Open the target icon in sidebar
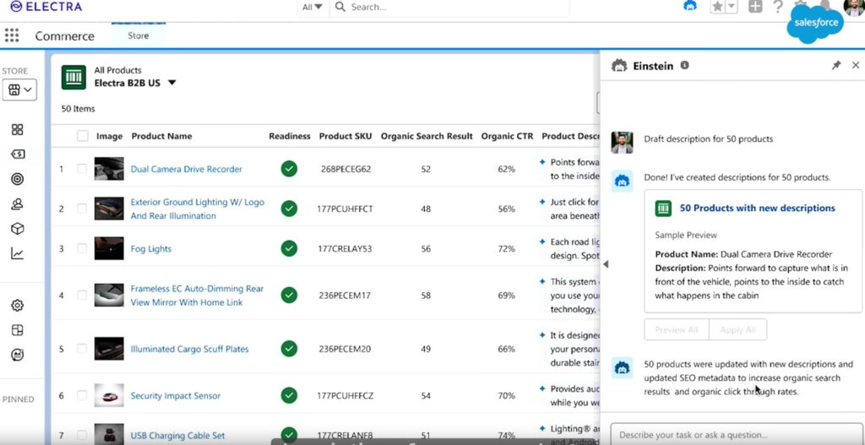 click(x=17, y=179)
